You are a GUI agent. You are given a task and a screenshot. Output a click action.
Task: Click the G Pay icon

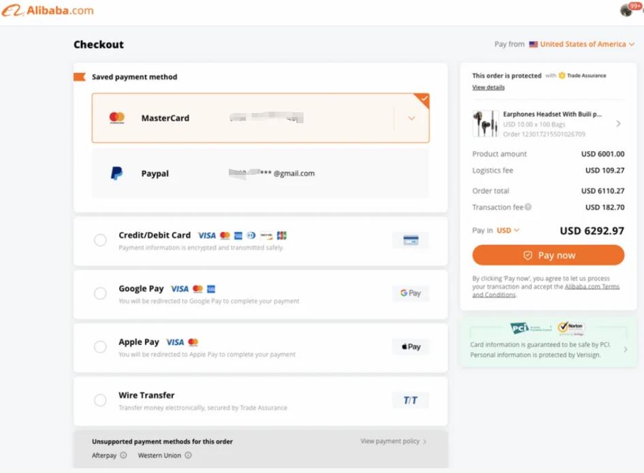click(410, 293)
